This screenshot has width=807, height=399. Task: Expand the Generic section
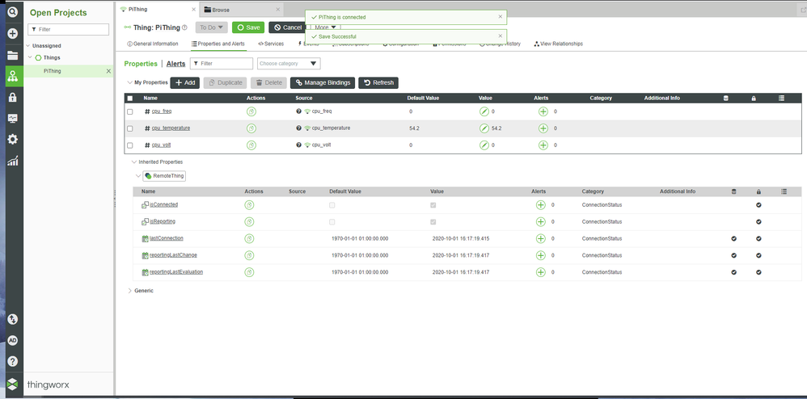[x=129, y=291]
